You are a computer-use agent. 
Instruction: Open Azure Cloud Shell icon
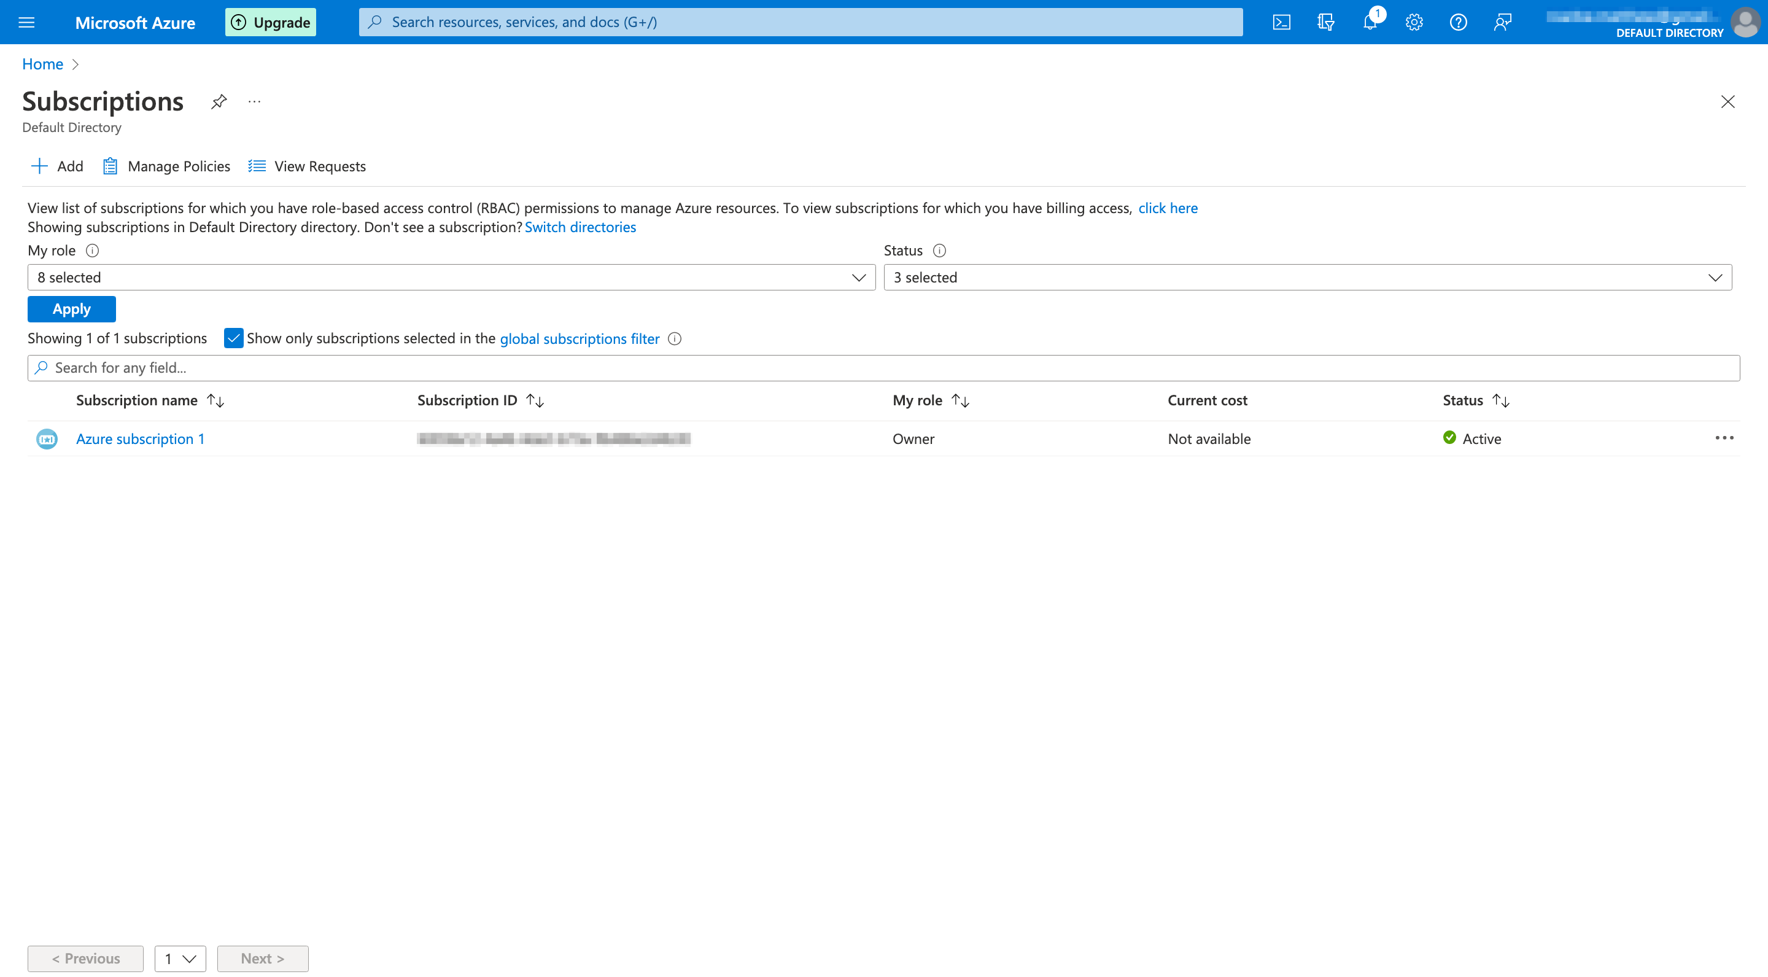[x=1281, y=22]
